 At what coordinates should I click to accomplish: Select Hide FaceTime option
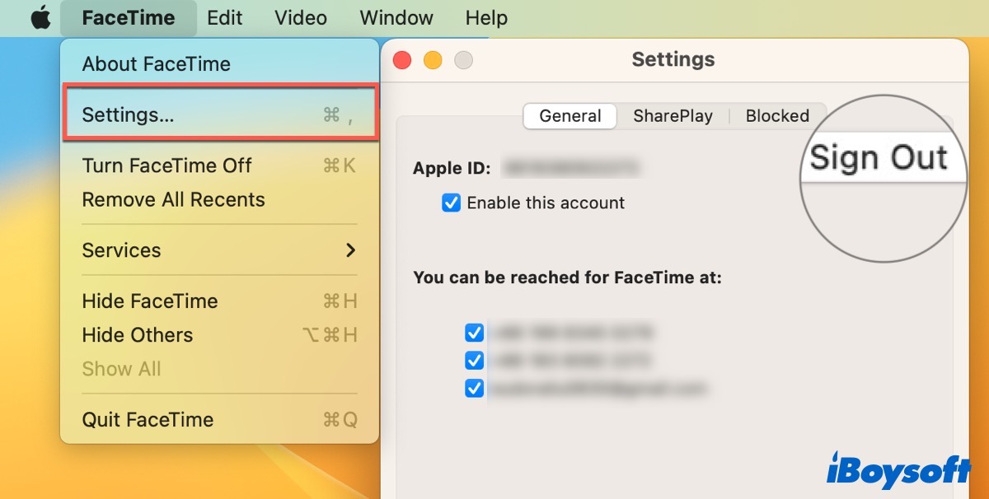tap(150, 301)
